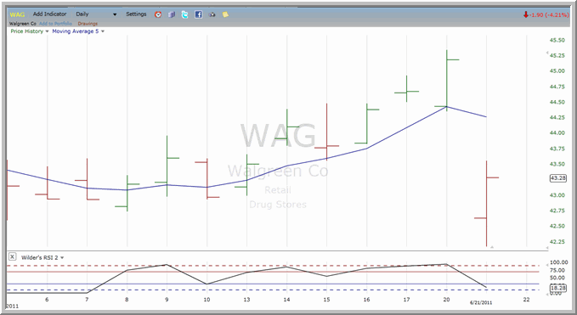Viewport: 577px width, 315px height.
Task: Open the yellow sticky note icon
Action: [225, 14]
